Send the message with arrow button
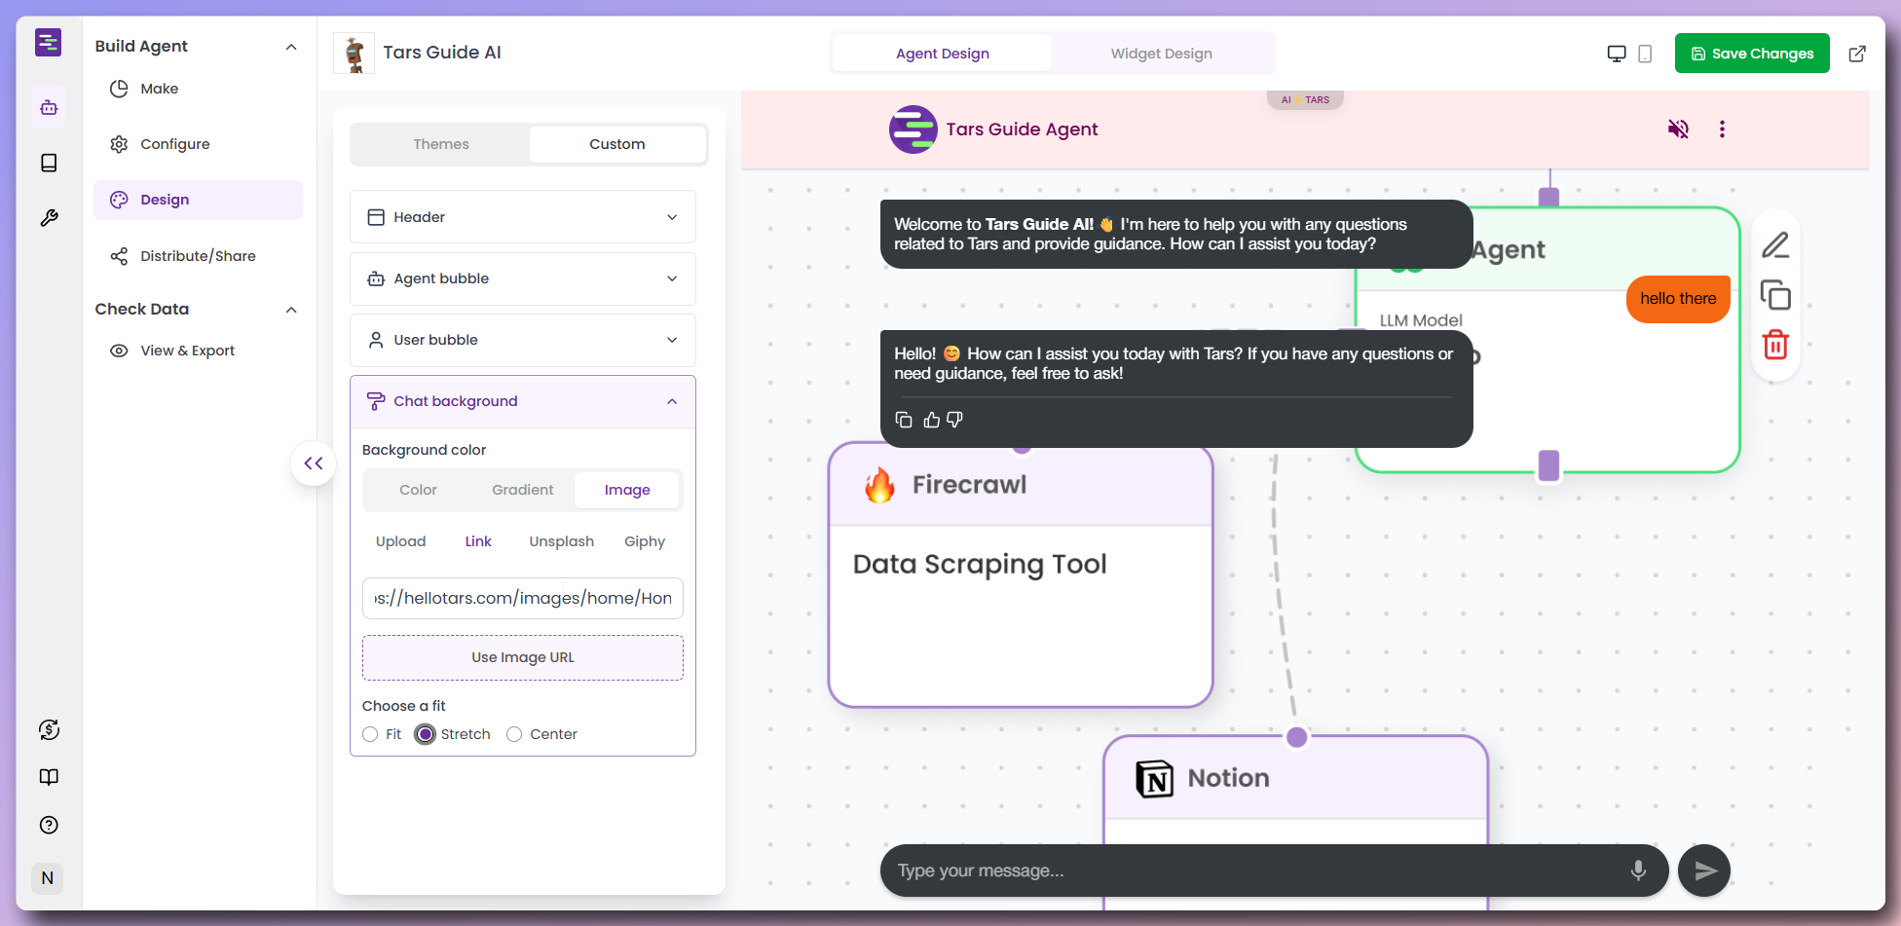The width and height of the screenshot is (1901, 926). 1704,870
